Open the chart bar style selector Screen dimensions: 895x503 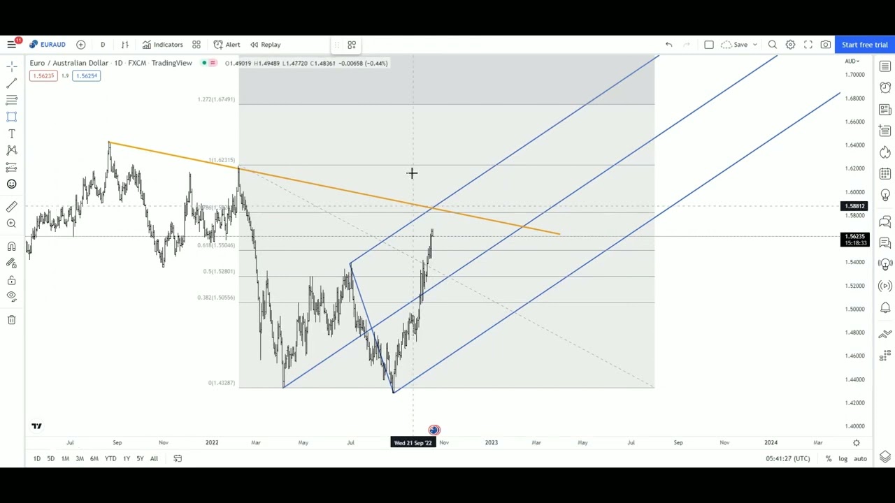tap(125, 45)
